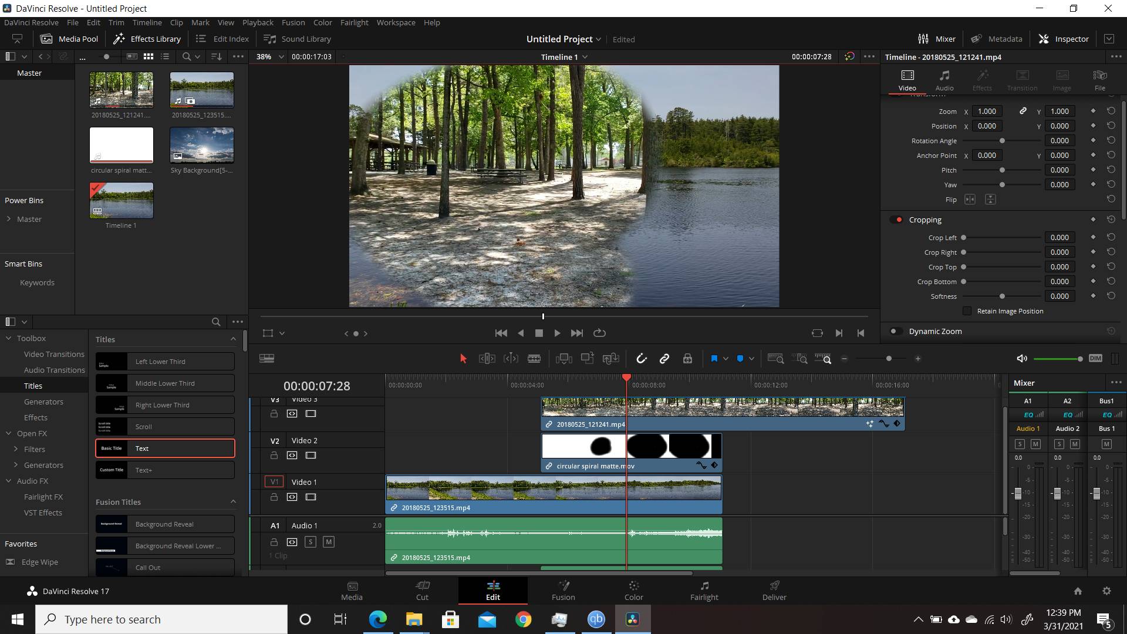
Task: Click the Overwrite Clip icon
Action: tap(587, 359)
